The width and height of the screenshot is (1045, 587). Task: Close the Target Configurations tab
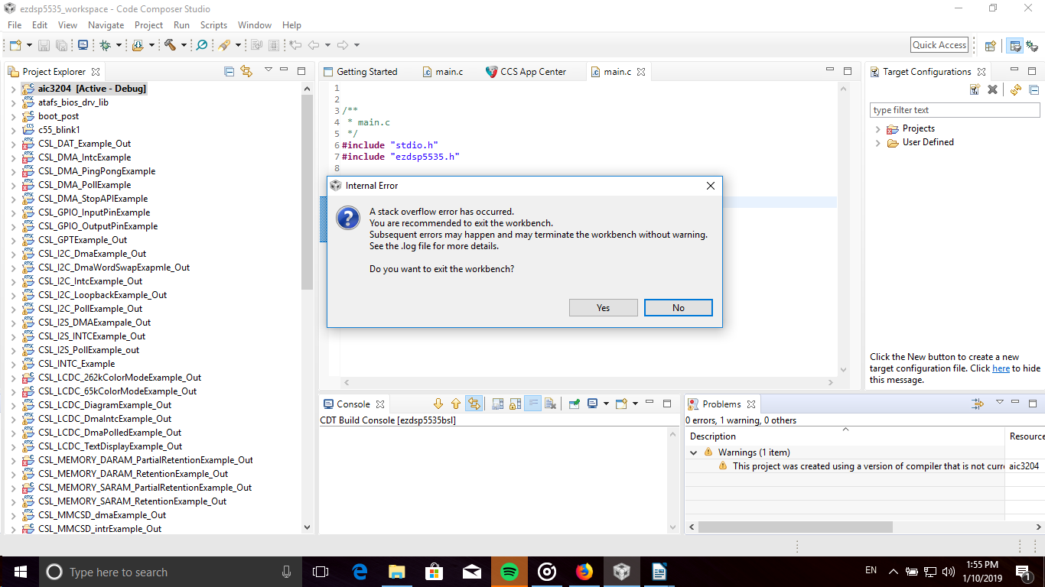tap(982, 72)
